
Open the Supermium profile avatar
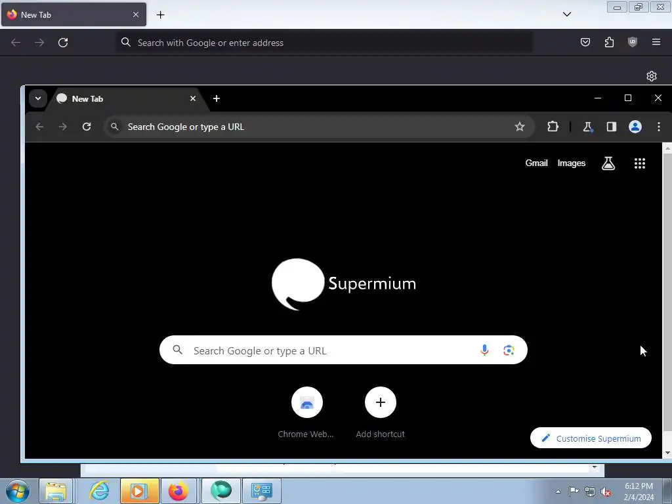pyautogui.click(x=635, y=127)
